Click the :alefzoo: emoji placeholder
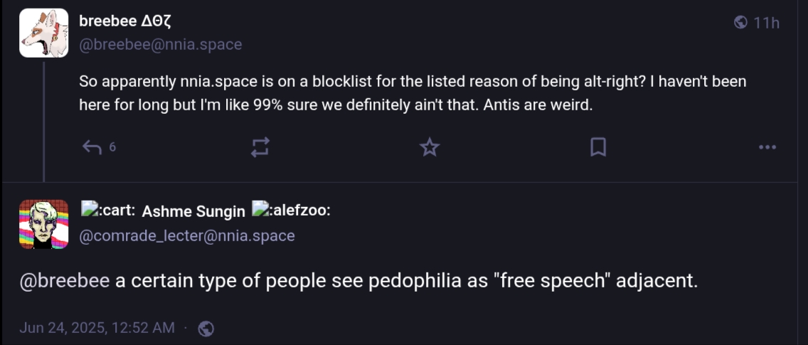This screenshot has height=345, width=808. pos(292,211)
